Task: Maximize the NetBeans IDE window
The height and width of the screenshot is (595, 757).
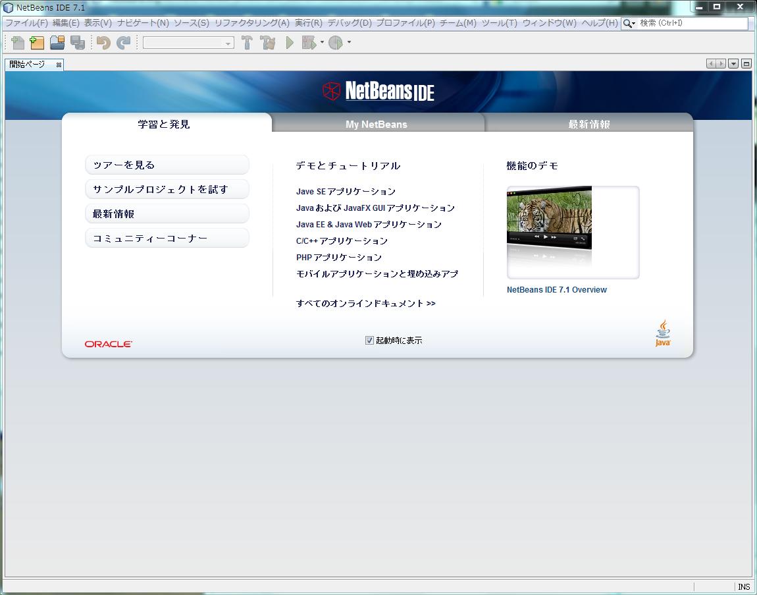Action: point(717,7)
